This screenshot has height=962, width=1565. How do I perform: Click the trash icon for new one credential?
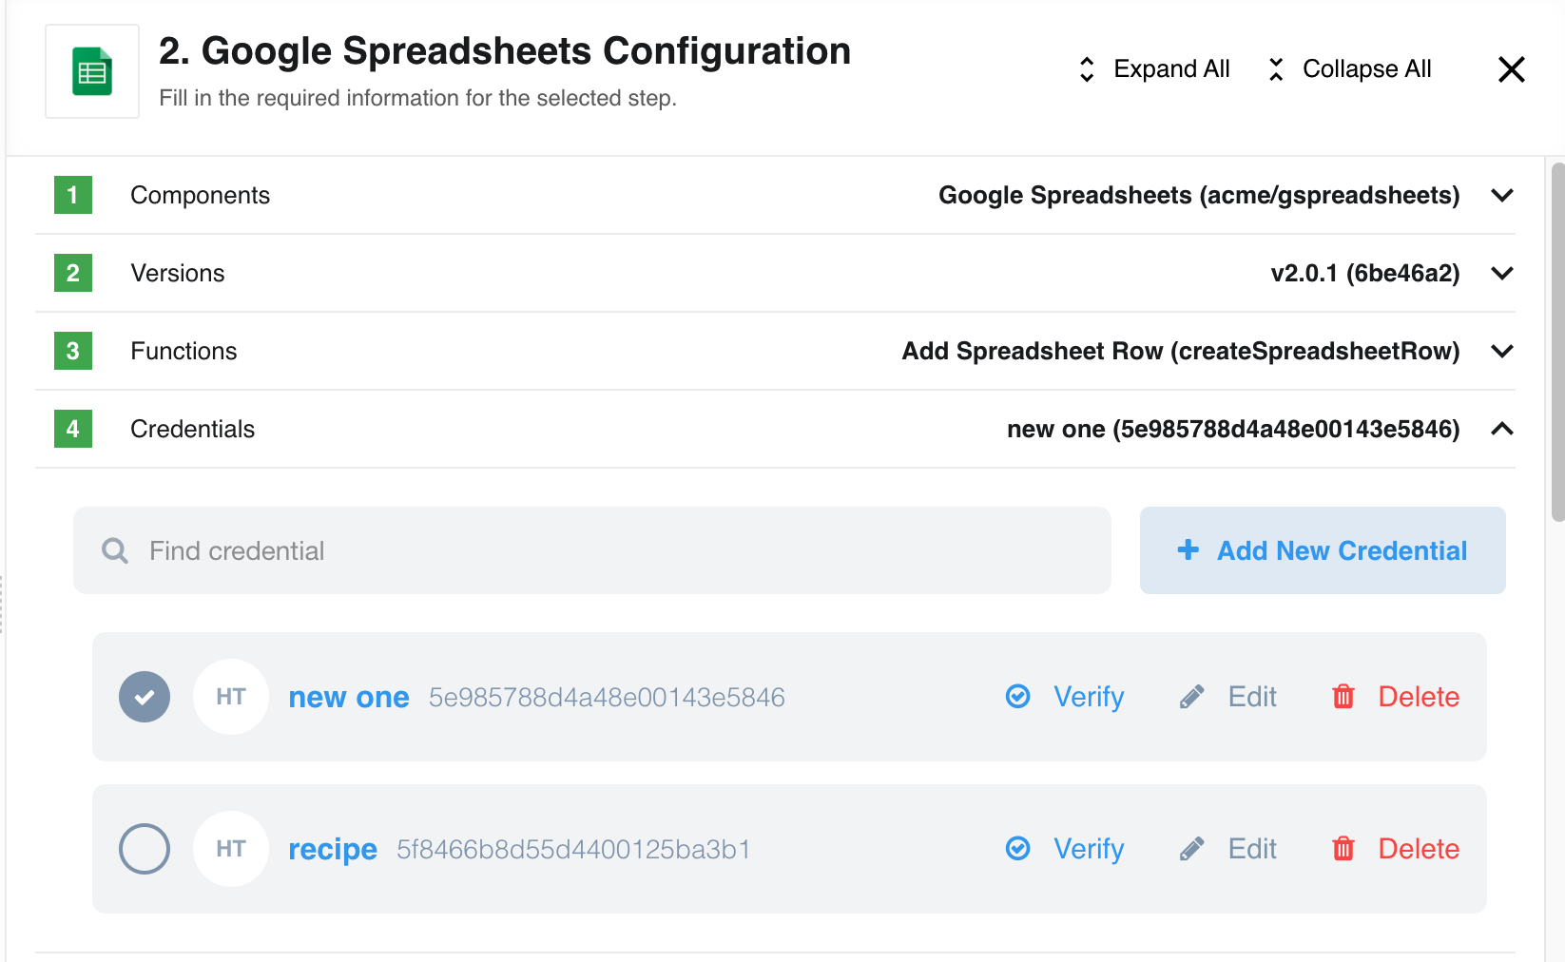click(x=1343, y=697)
